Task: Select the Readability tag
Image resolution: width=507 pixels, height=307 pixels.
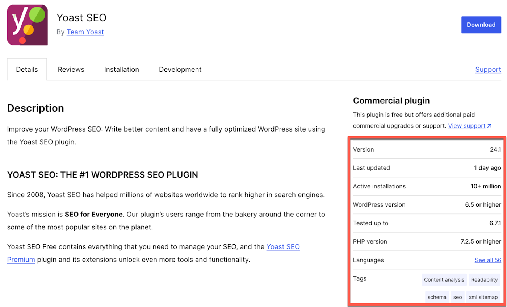Action: tap(485, 280)
